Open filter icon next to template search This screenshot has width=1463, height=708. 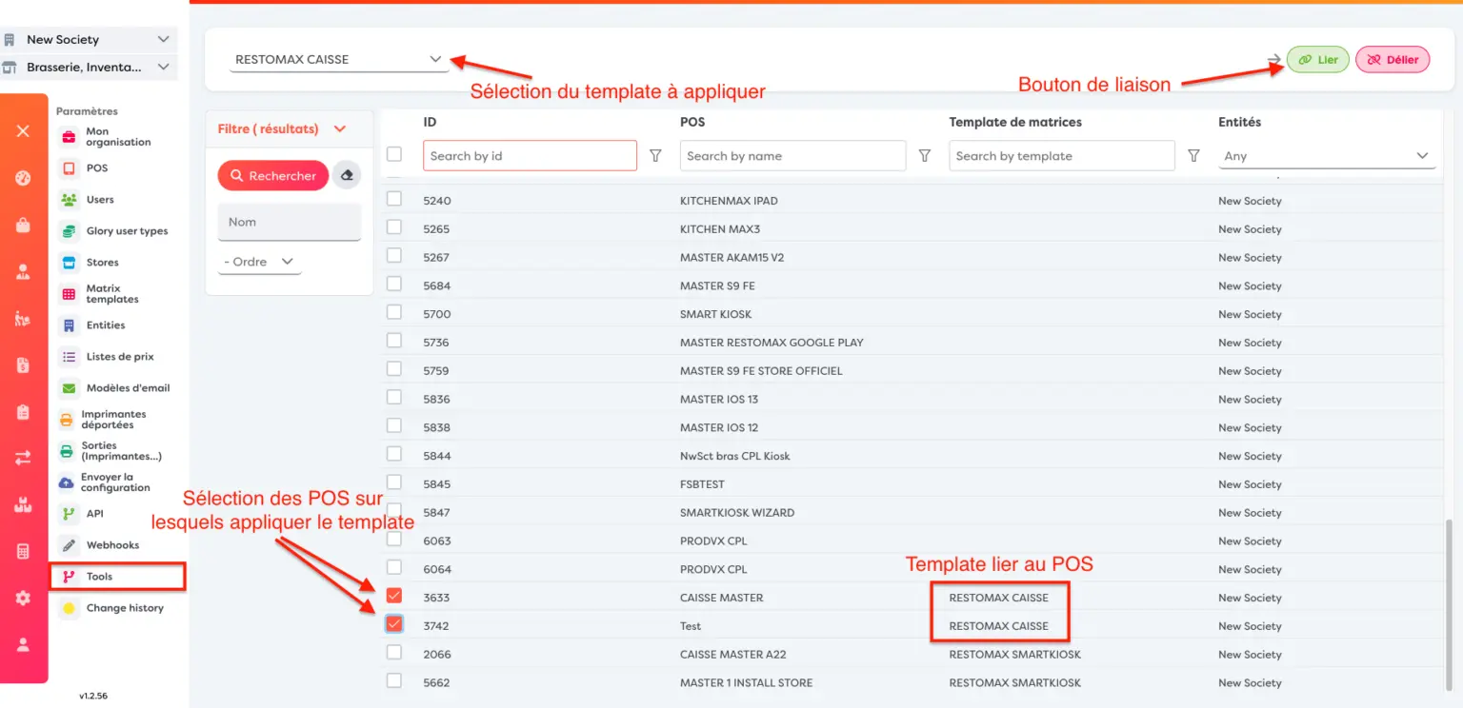(1193, 156)
